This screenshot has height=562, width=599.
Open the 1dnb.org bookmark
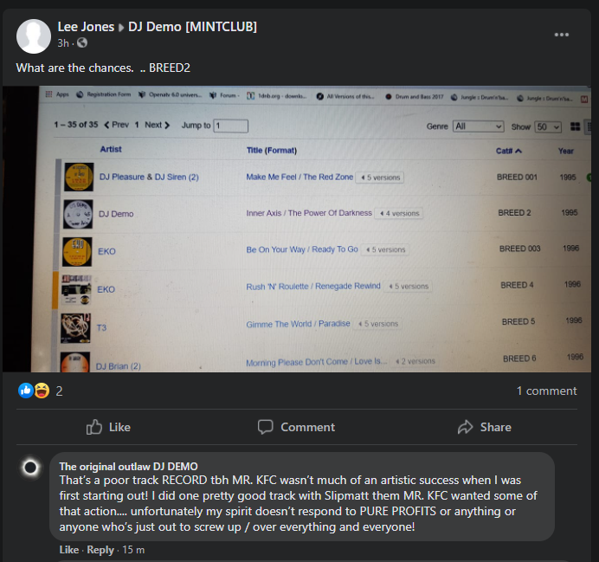click(277, 96)
